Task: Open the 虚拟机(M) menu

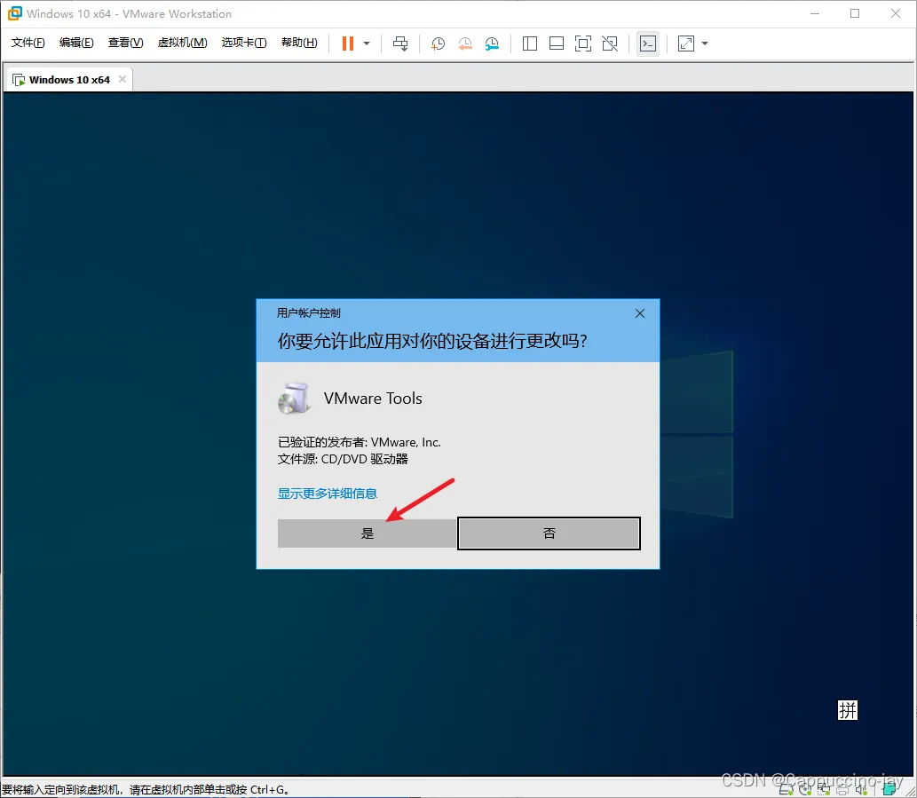Action: (x=183, y=43)
